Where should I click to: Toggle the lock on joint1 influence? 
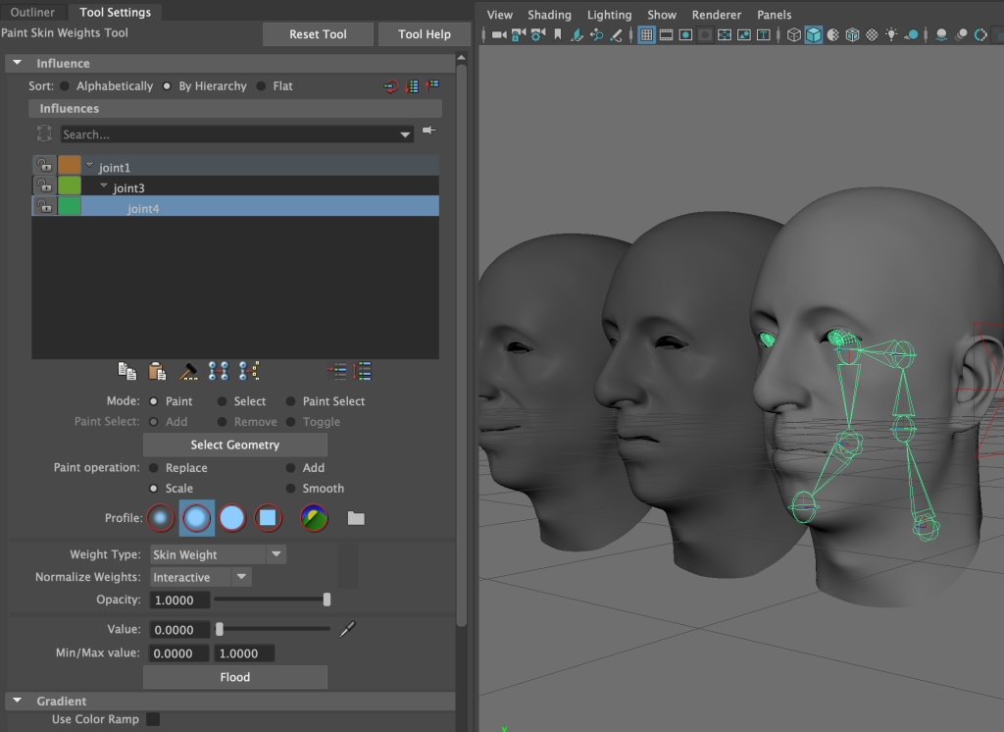tap(44, 166)
